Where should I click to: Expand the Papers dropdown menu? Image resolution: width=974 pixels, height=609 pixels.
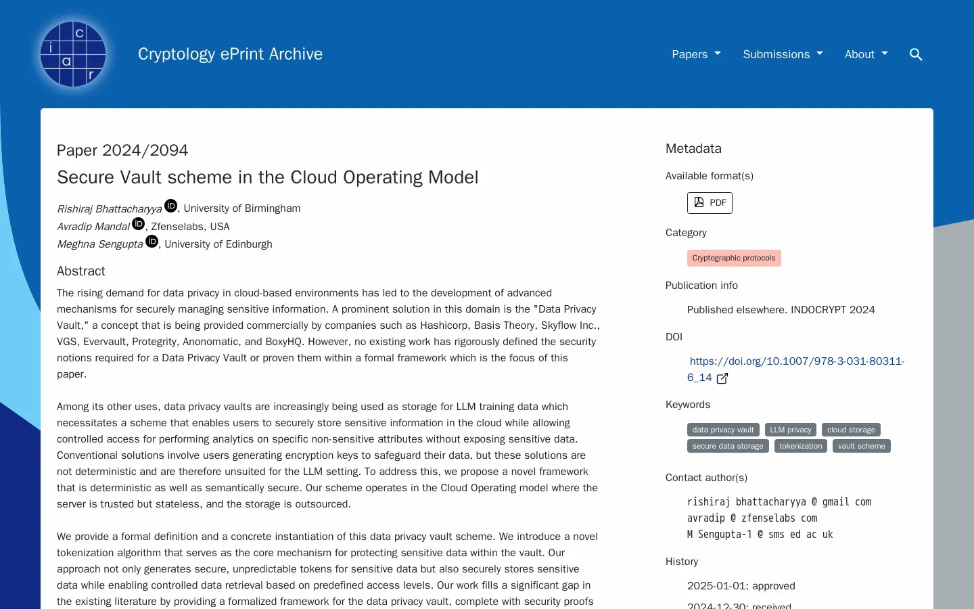pos(696,54)
